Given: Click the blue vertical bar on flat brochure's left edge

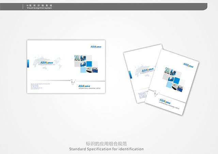Looking at the screenshot, I should [x=28, y=64].
